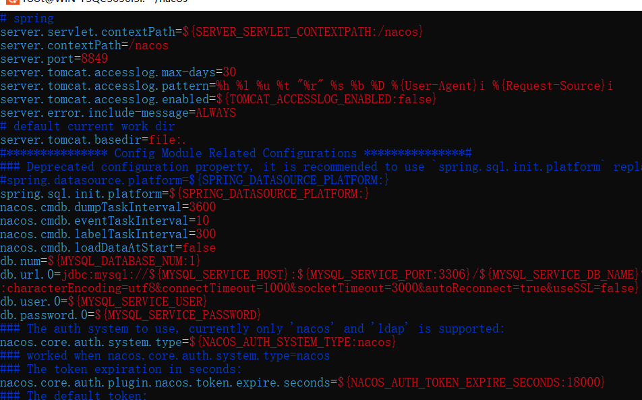Place cursor on server.port value 8849

click(x=94, y=59)
